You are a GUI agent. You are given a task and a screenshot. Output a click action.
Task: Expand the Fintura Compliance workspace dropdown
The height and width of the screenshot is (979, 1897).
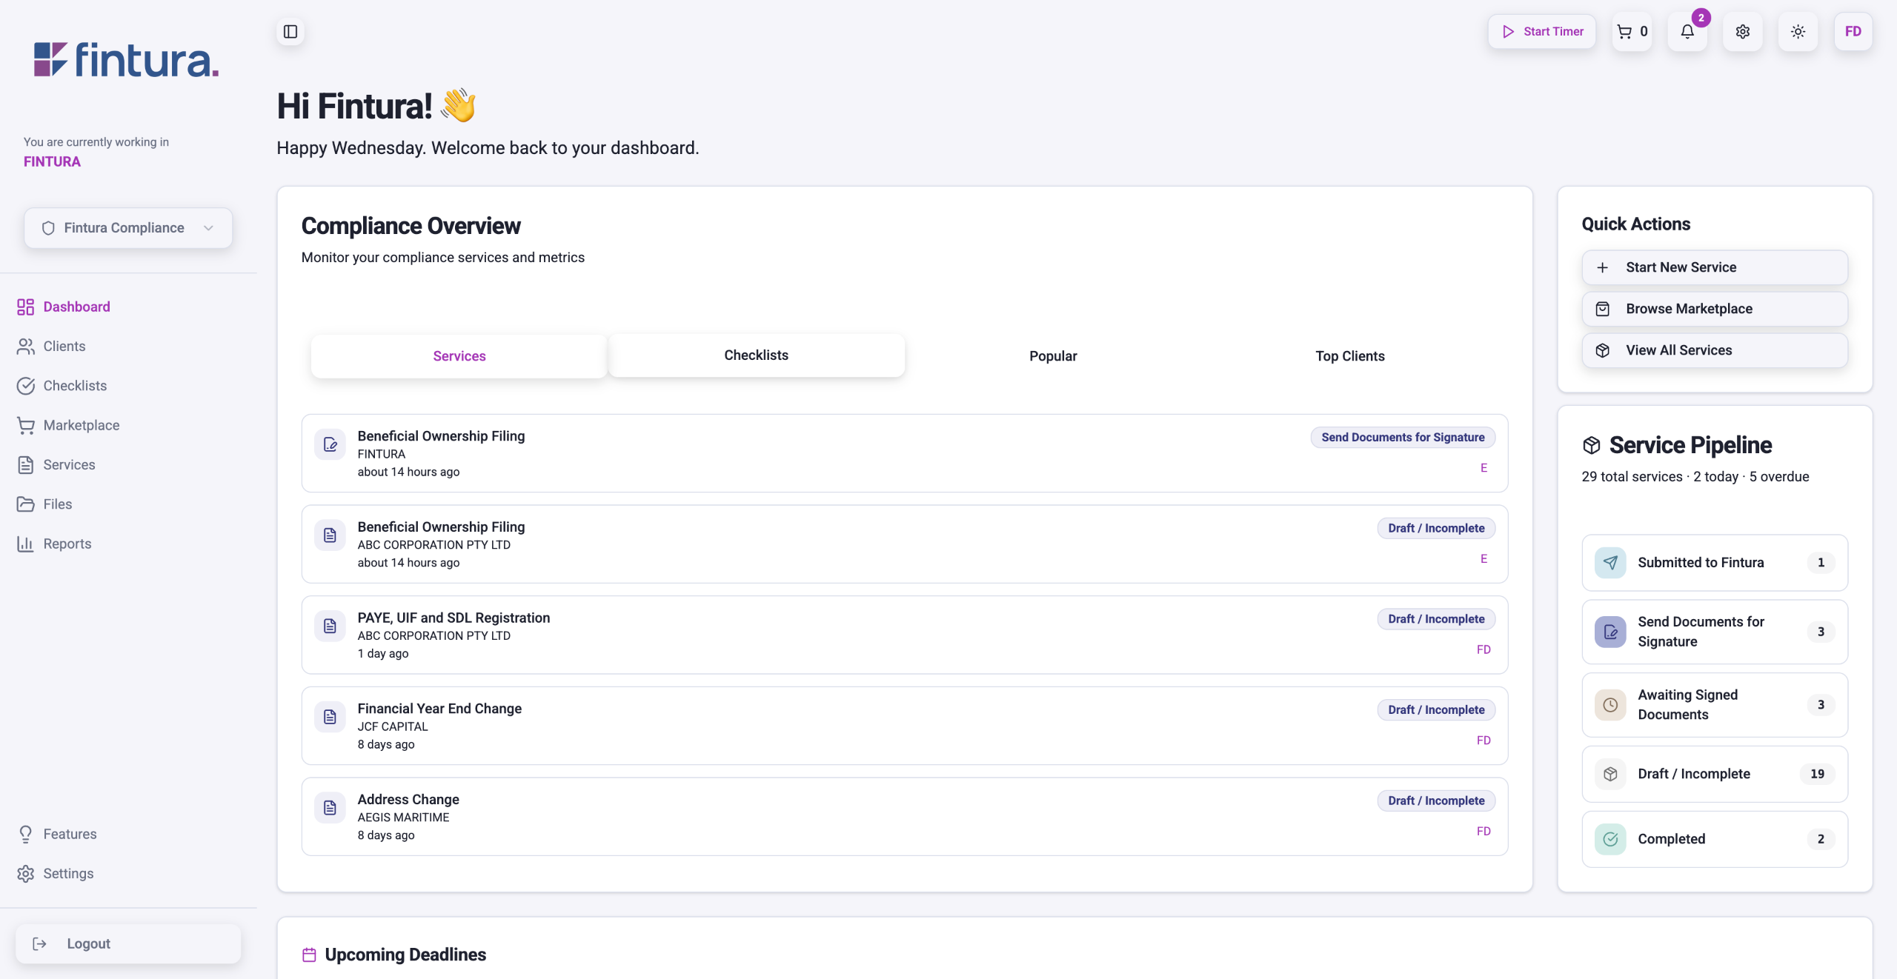tap(128, 228)
